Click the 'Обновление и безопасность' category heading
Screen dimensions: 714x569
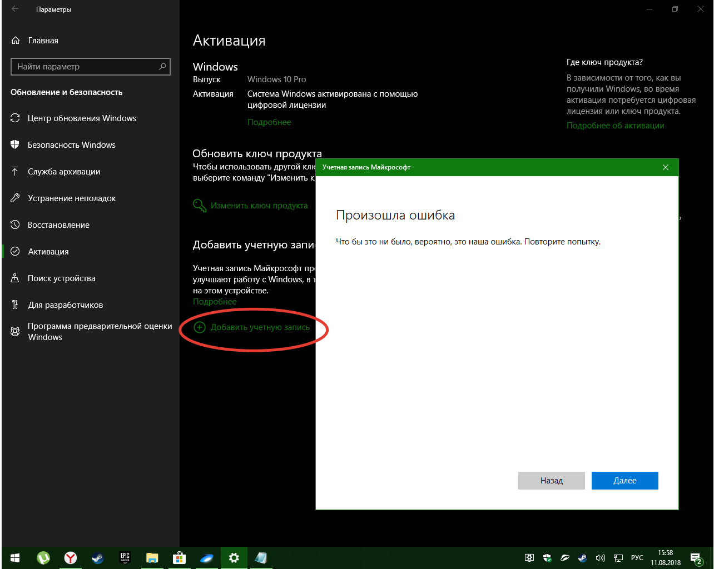click(67, 92)
